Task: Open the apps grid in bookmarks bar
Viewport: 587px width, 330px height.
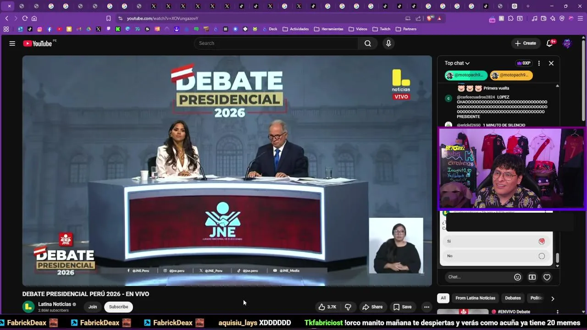Action: pos(6,29)
